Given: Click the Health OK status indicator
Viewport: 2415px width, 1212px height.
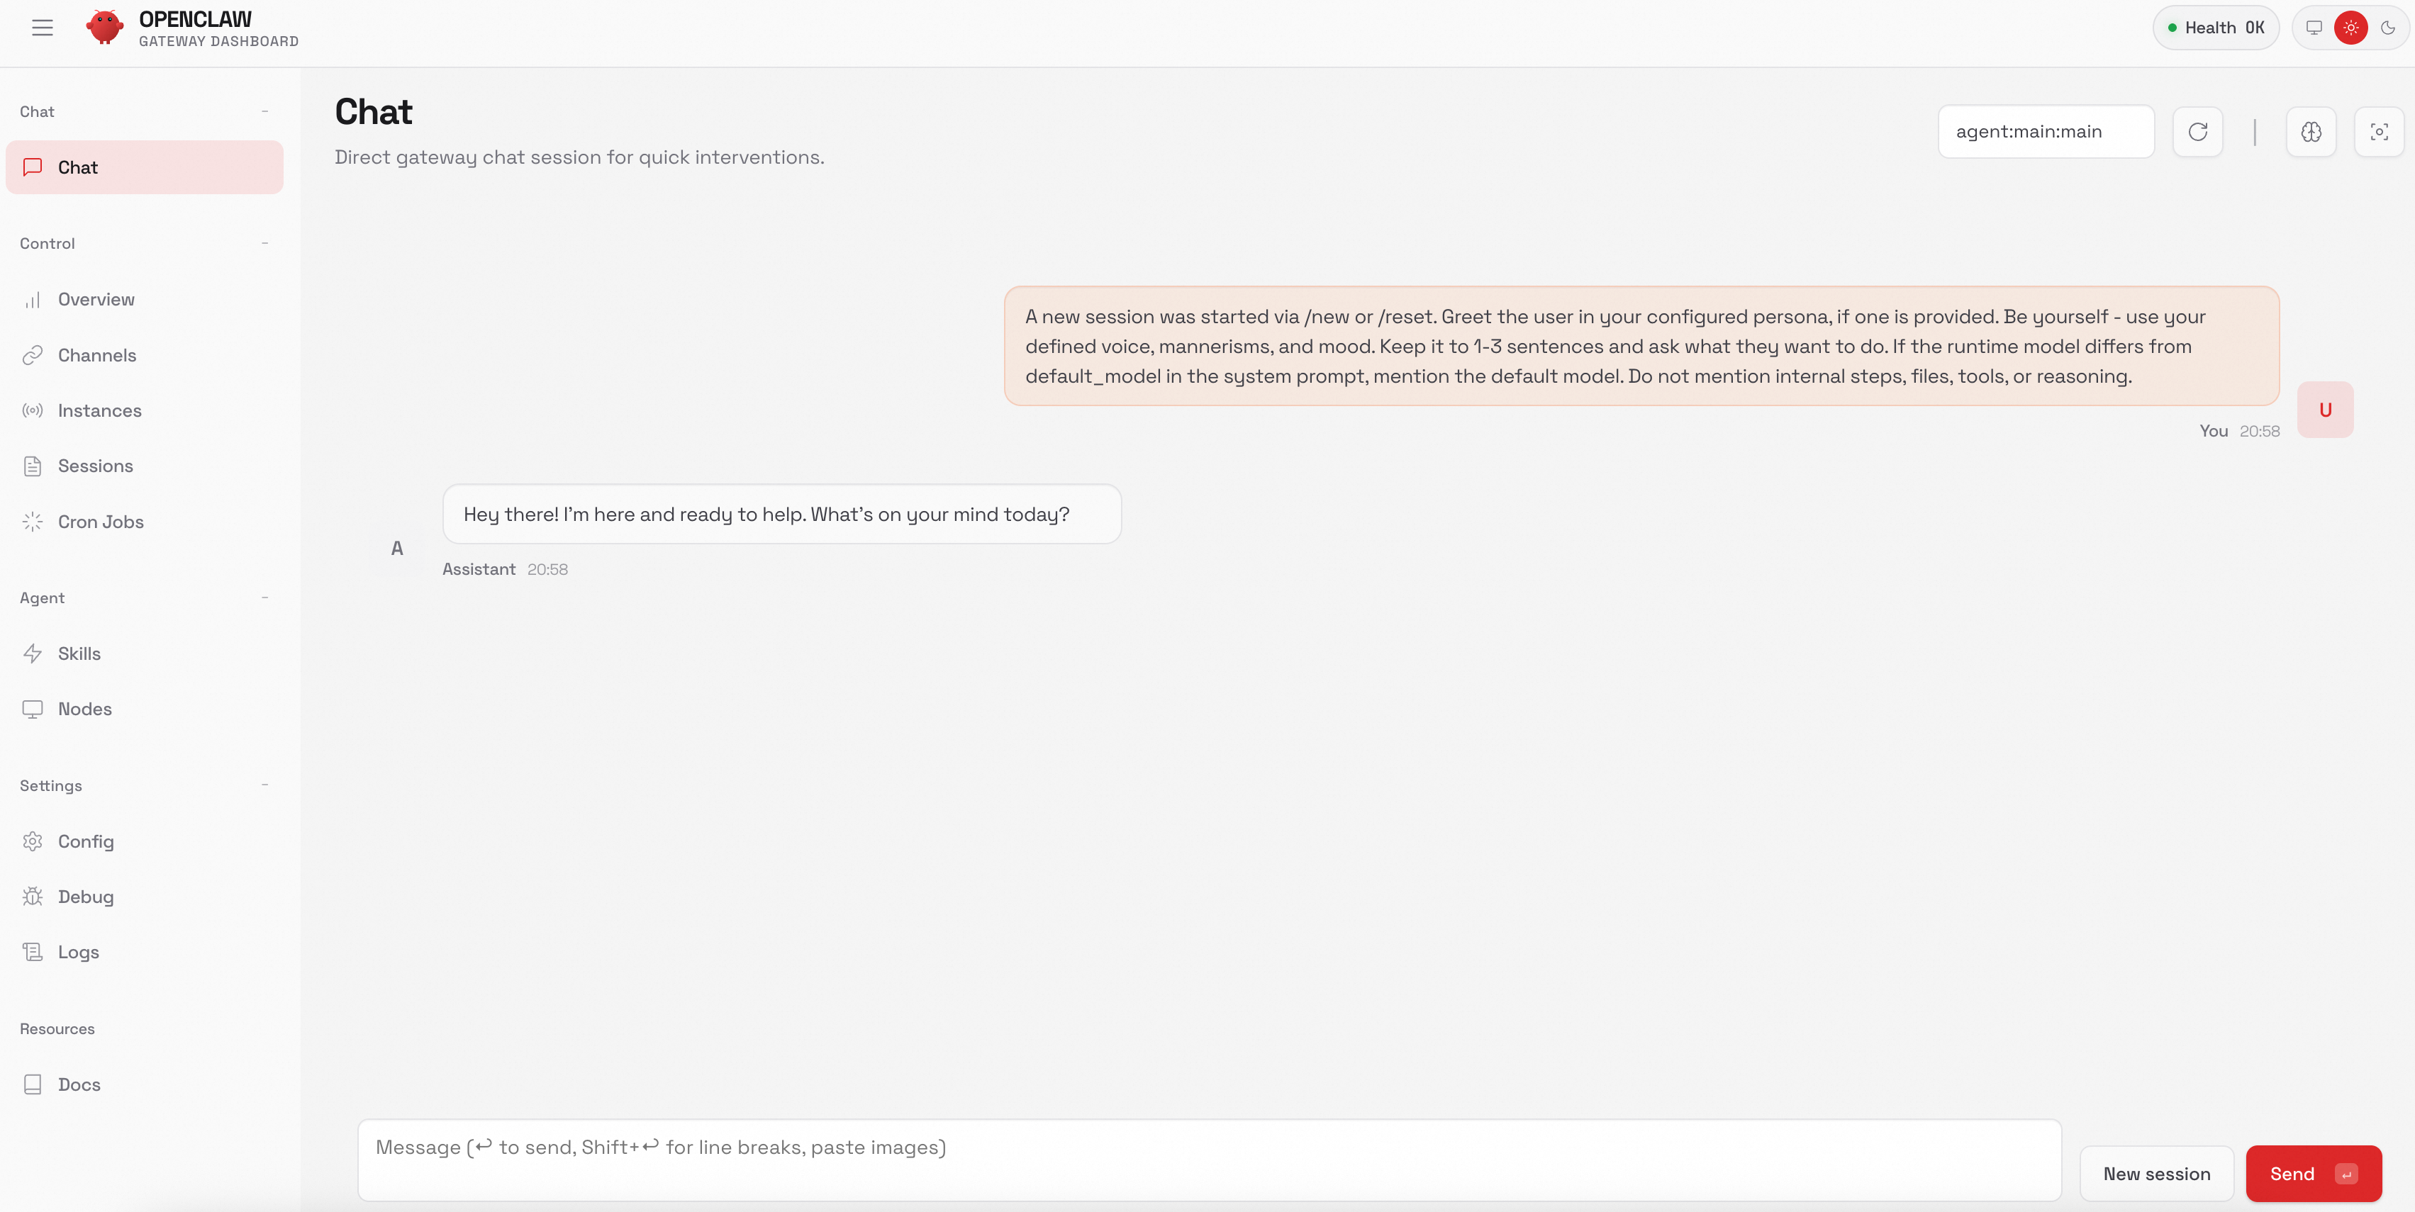Looking at the screenshot, I should [x=2215, y=27].
